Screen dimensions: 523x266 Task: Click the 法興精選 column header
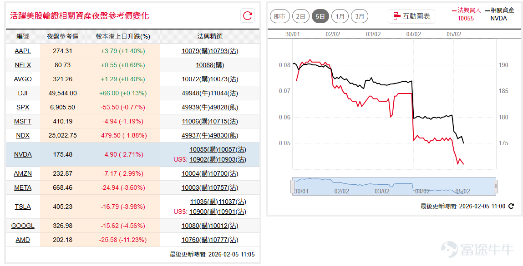coord(210,37)
